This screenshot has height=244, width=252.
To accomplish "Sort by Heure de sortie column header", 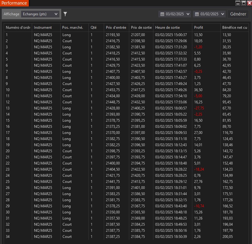I will click(173, 28).
